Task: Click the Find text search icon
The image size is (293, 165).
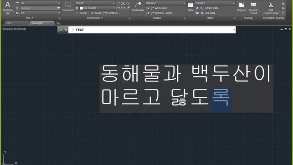Action: tap(59, 8)
